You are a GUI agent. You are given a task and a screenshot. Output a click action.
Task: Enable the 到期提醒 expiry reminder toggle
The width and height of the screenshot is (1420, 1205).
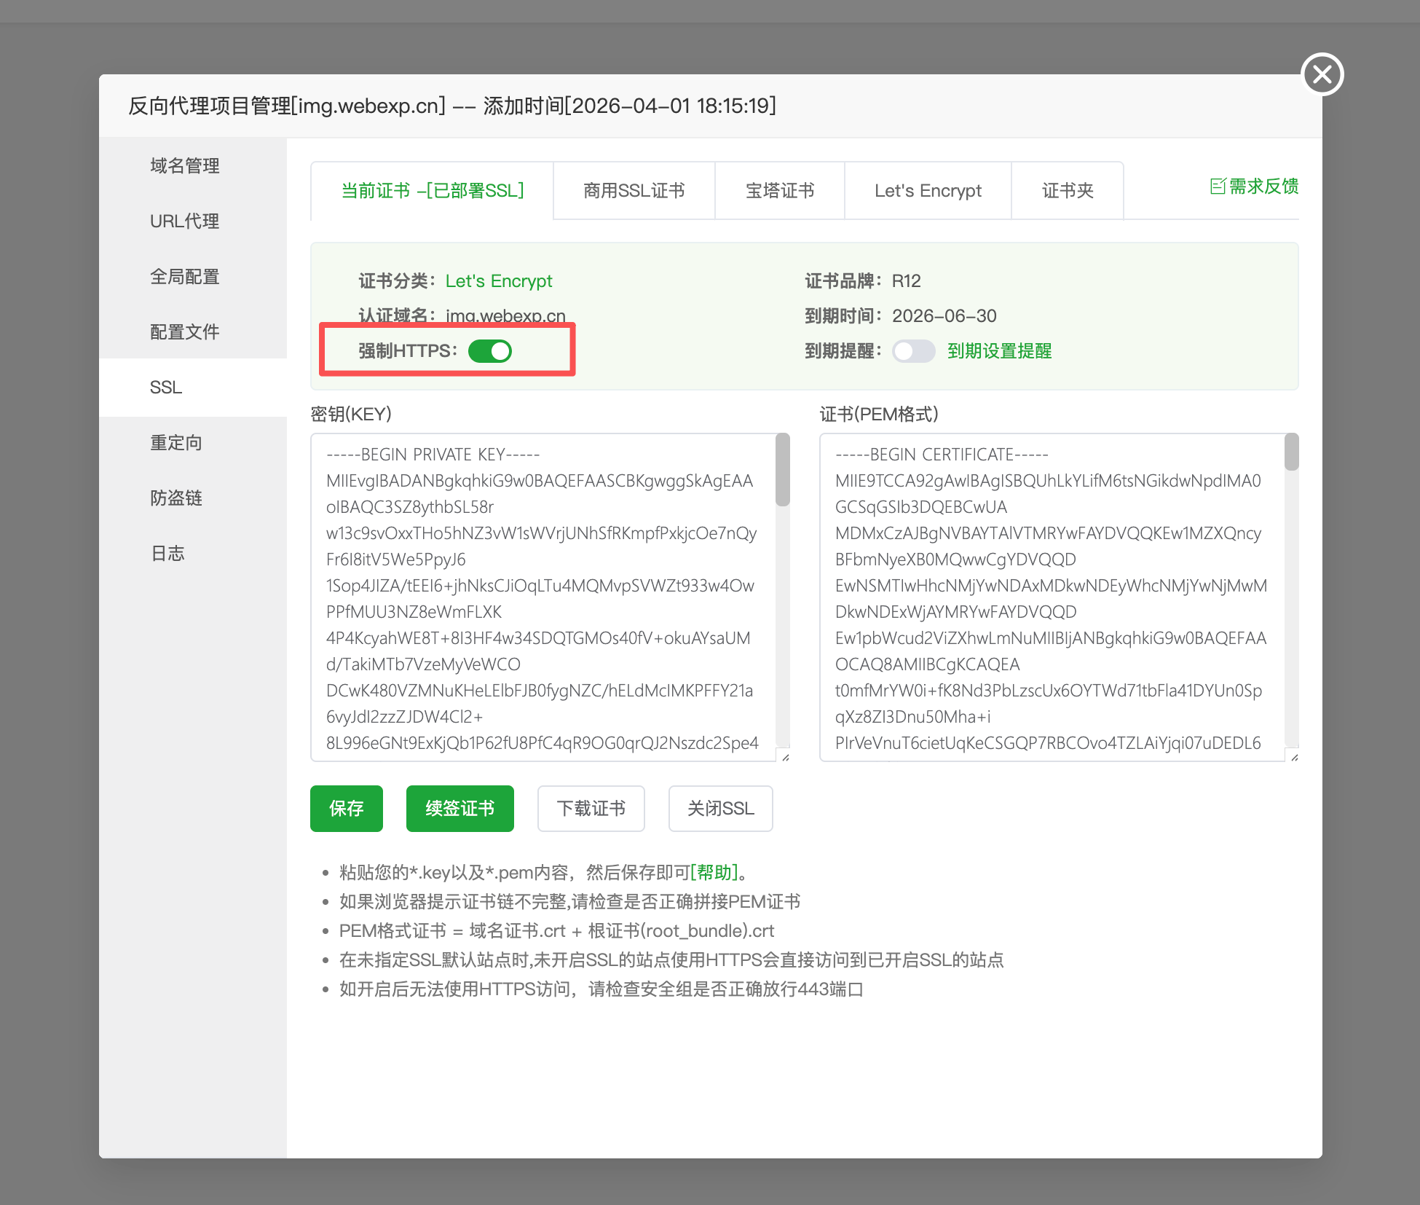pyautogui.click(x=913, y=351)
